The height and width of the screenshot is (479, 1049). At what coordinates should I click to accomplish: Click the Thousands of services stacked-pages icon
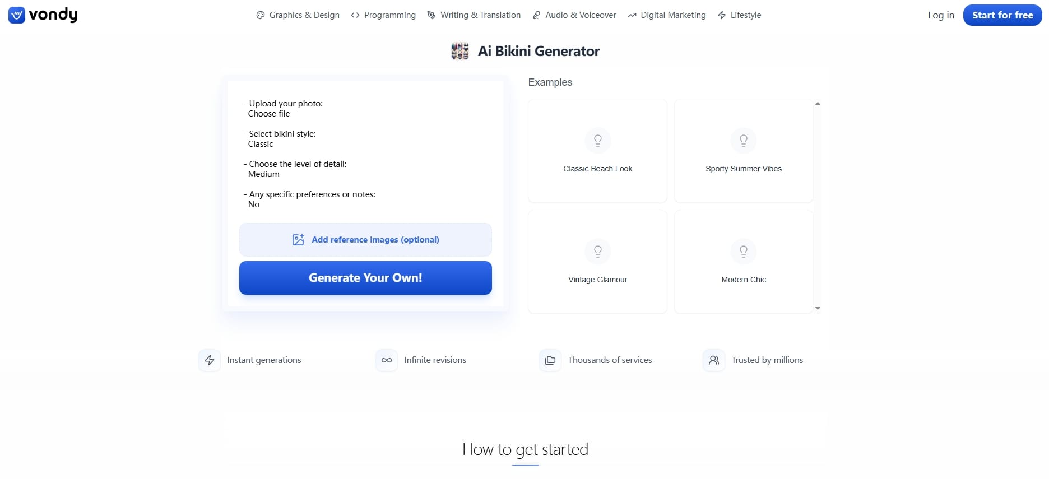550,360
